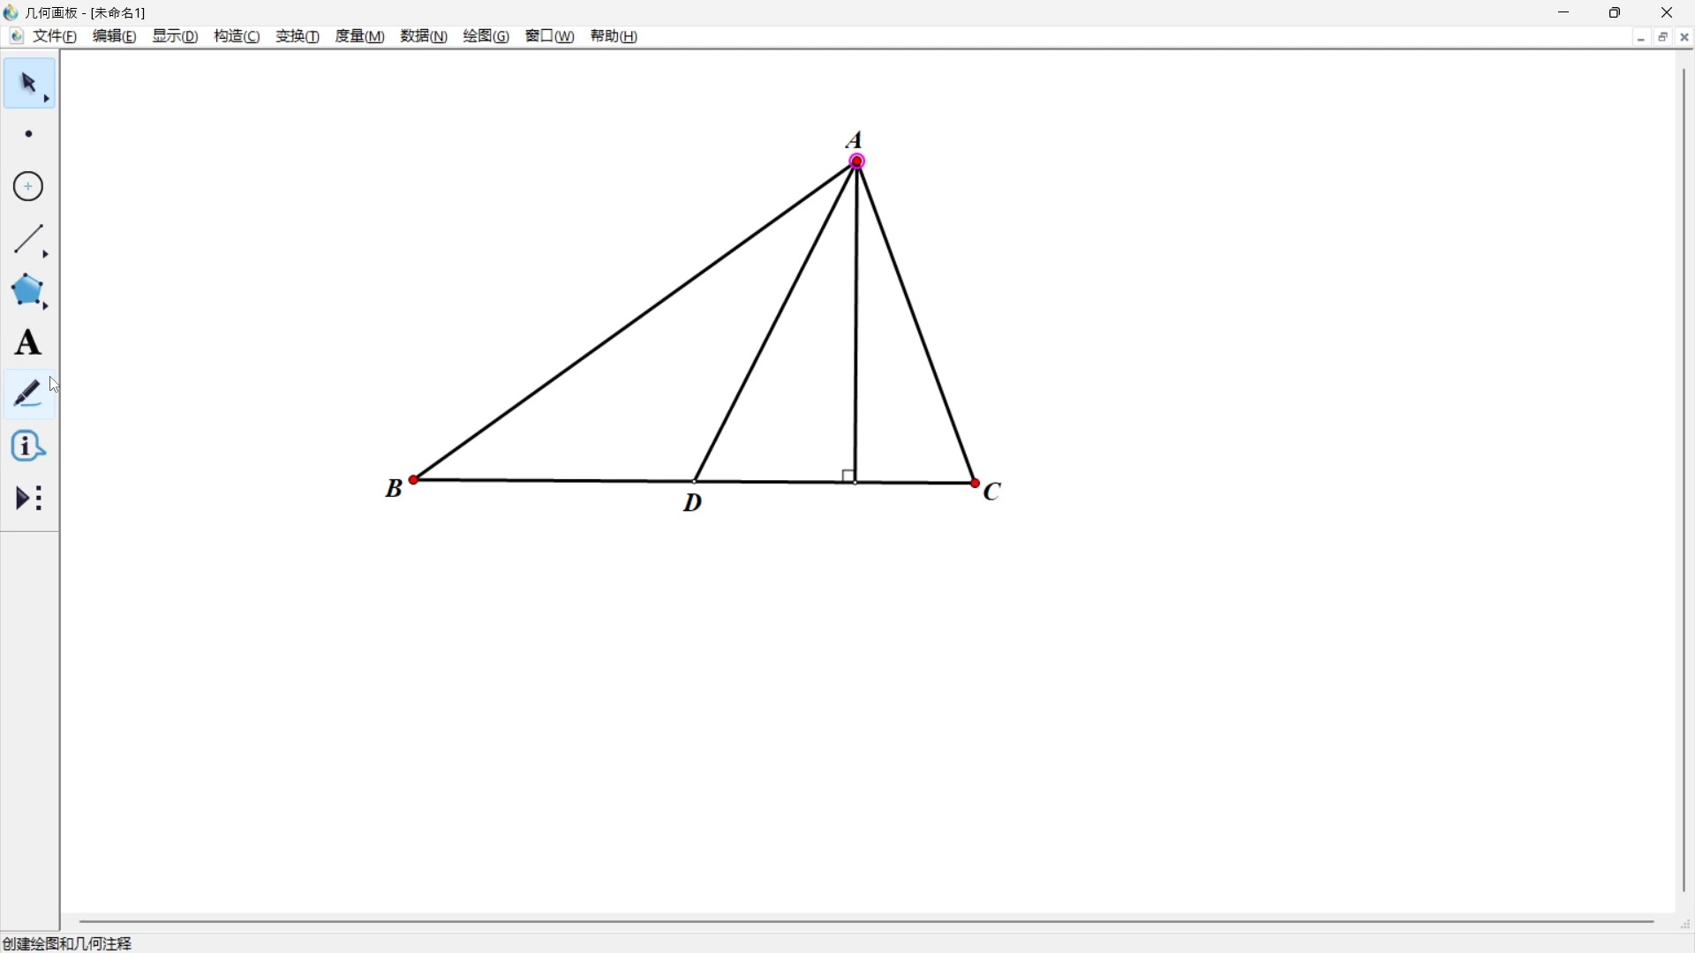Click label A above the vertex
This screenshot has height=953, width=1695.
(x=855, y=139)
